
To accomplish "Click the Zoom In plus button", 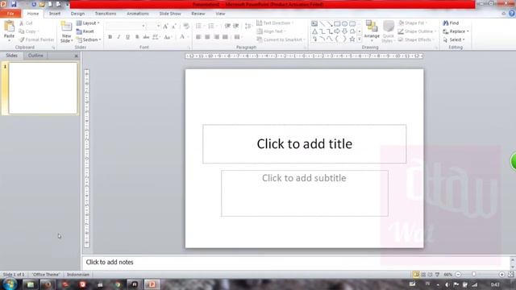I will tap(501, 274).
